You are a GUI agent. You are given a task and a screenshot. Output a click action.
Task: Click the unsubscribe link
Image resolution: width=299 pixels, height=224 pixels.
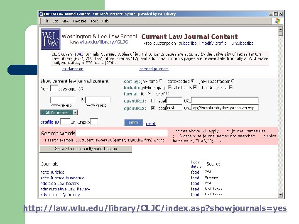pyautogui.click(x=242, y=43)
